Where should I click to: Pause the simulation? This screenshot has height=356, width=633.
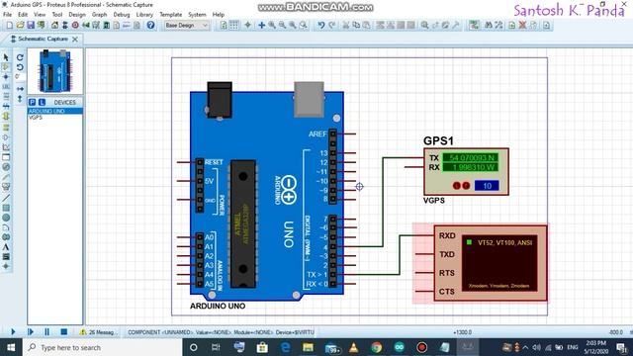(x=46, y=332)
